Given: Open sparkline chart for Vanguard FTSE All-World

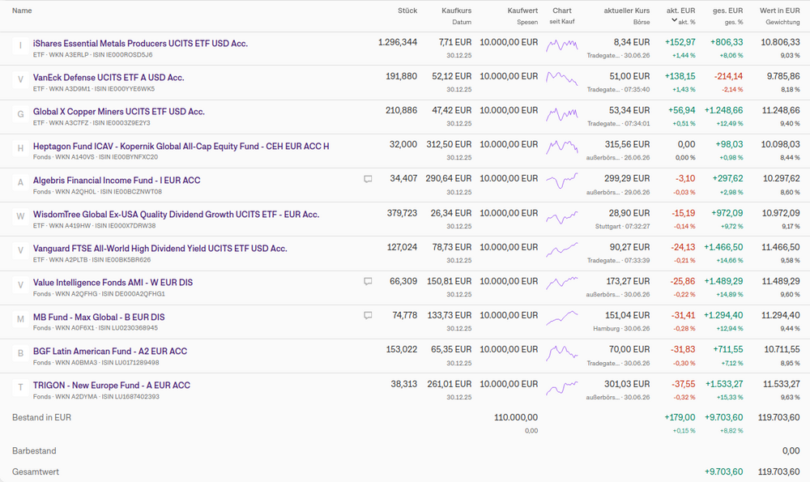Looking at the screenshot, I should pyautogui.click(x=562, y=250).
